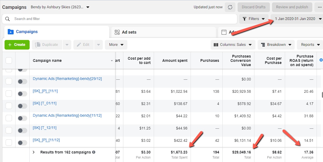Check the select-all checkbox in the header

pyautogui.click(x=9, y=60)
